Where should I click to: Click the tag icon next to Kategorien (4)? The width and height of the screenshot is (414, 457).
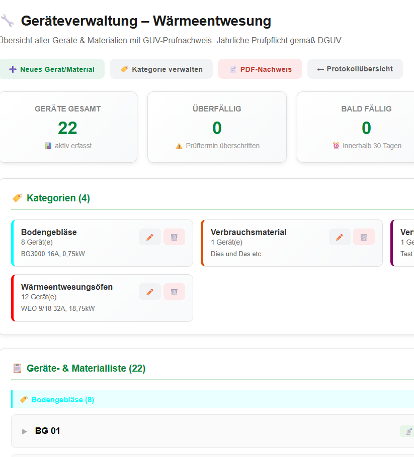17,198
